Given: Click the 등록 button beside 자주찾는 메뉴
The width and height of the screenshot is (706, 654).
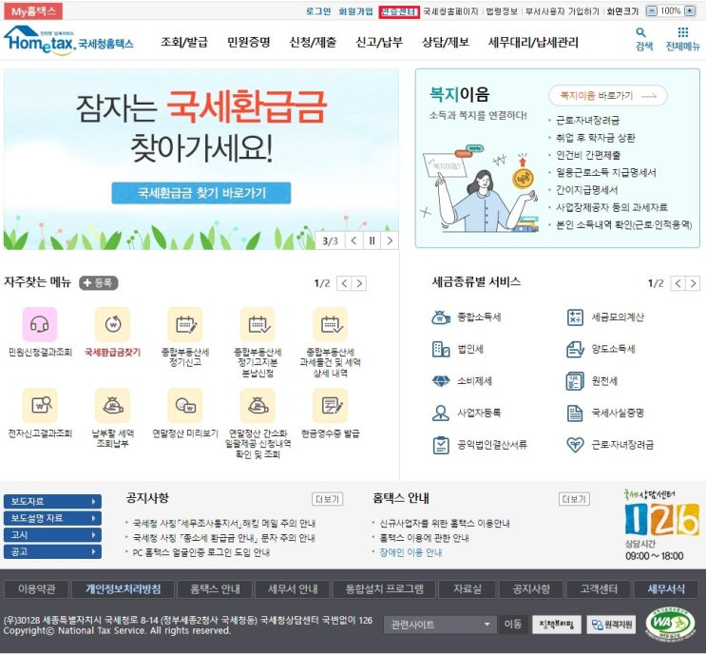Looking at the screenshot, I should 99,283.
